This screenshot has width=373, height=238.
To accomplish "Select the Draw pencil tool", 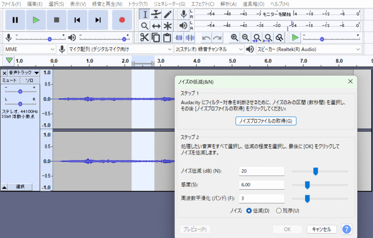I will tap(168, 15).
